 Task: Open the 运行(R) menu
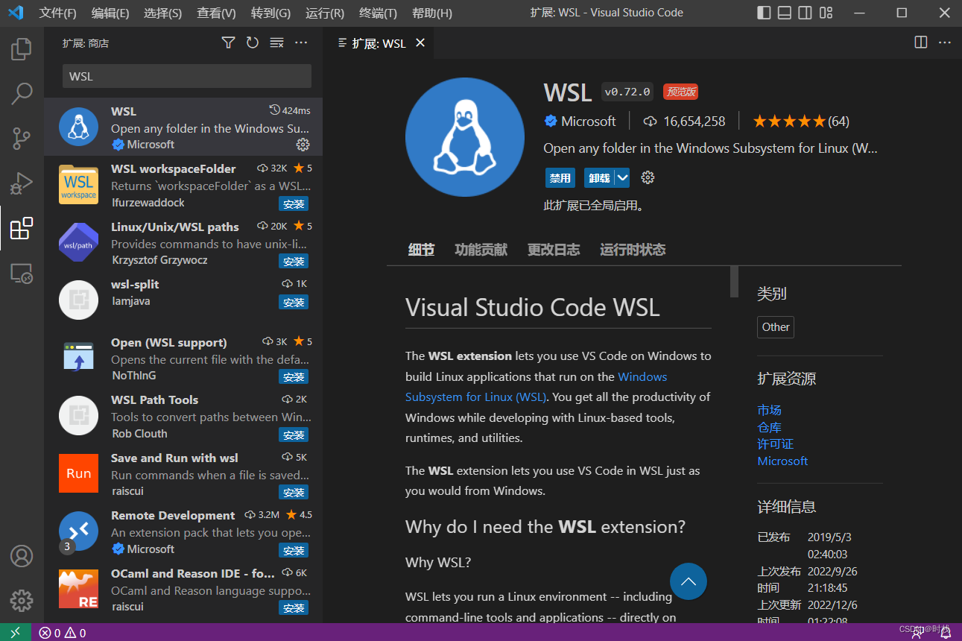tap(325, 13)
